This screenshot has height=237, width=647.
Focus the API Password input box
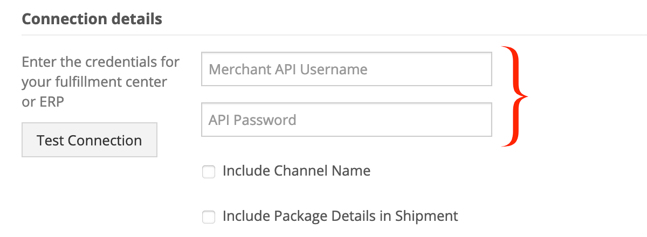pyautogui.click(x=347, y=120)
